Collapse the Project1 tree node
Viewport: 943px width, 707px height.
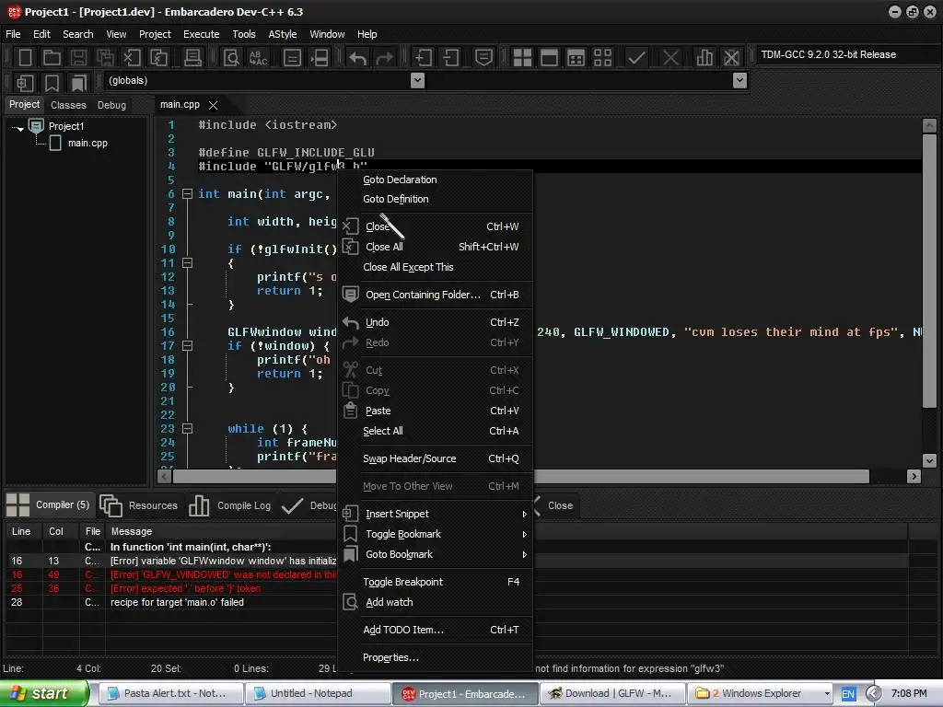20,129
